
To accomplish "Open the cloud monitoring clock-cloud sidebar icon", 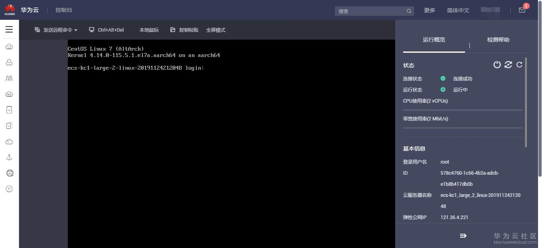I will (9, 141).
